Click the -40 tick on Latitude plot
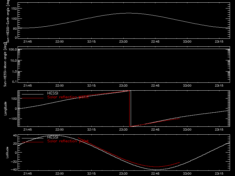The width and height of the screenshot is (235, 176). pos(14,170)
